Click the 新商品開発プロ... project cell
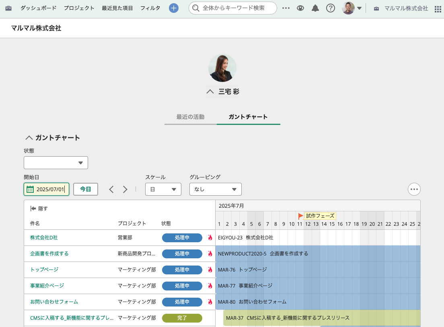Viewport: 444px width, 327px height. pyautogui.click(x=136, y=254)
